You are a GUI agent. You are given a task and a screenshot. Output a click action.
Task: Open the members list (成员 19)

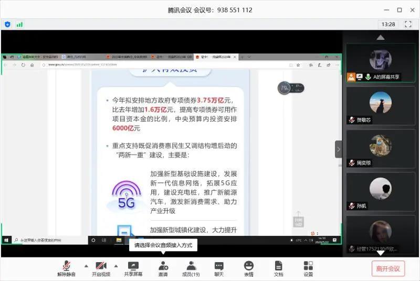click(x=191, y=268)
